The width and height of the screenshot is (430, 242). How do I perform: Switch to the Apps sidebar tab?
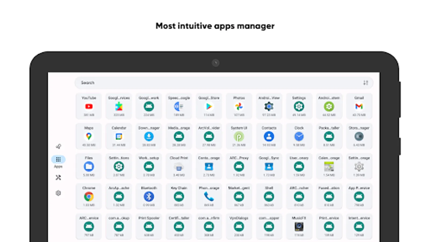tap(58, 162)
